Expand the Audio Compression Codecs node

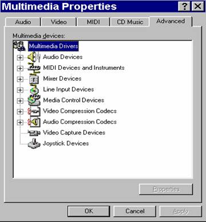click(x=20, y=122)
